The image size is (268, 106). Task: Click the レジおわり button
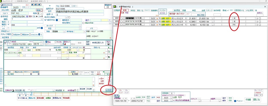point(98,73)
